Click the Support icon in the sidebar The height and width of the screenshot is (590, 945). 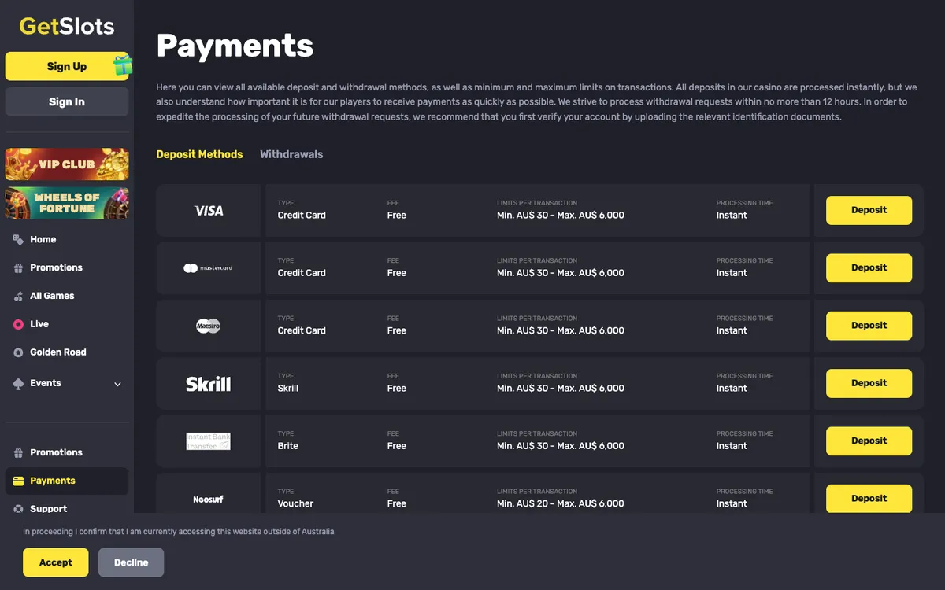pyautogui.click(x=18, y=509)
